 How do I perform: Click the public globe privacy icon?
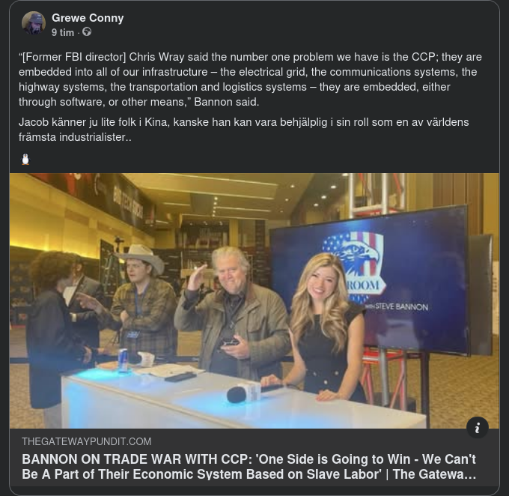(87, 32)
